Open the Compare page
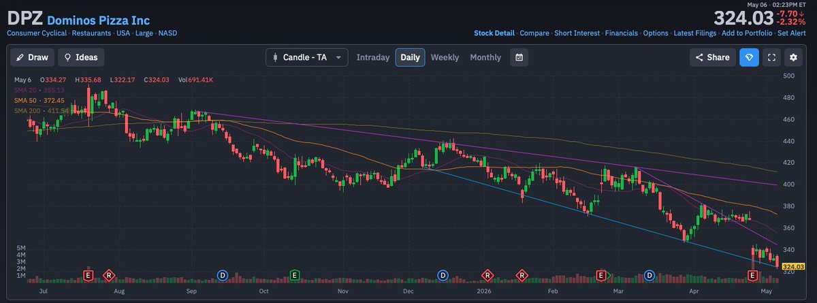 [x=535, y=33]
